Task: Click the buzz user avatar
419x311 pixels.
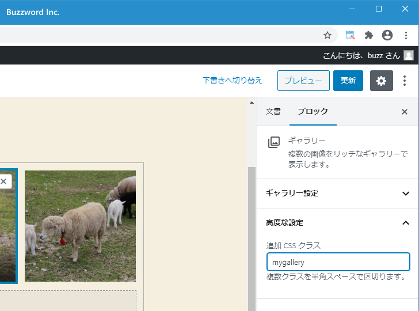Action: (x=409, y=55)
